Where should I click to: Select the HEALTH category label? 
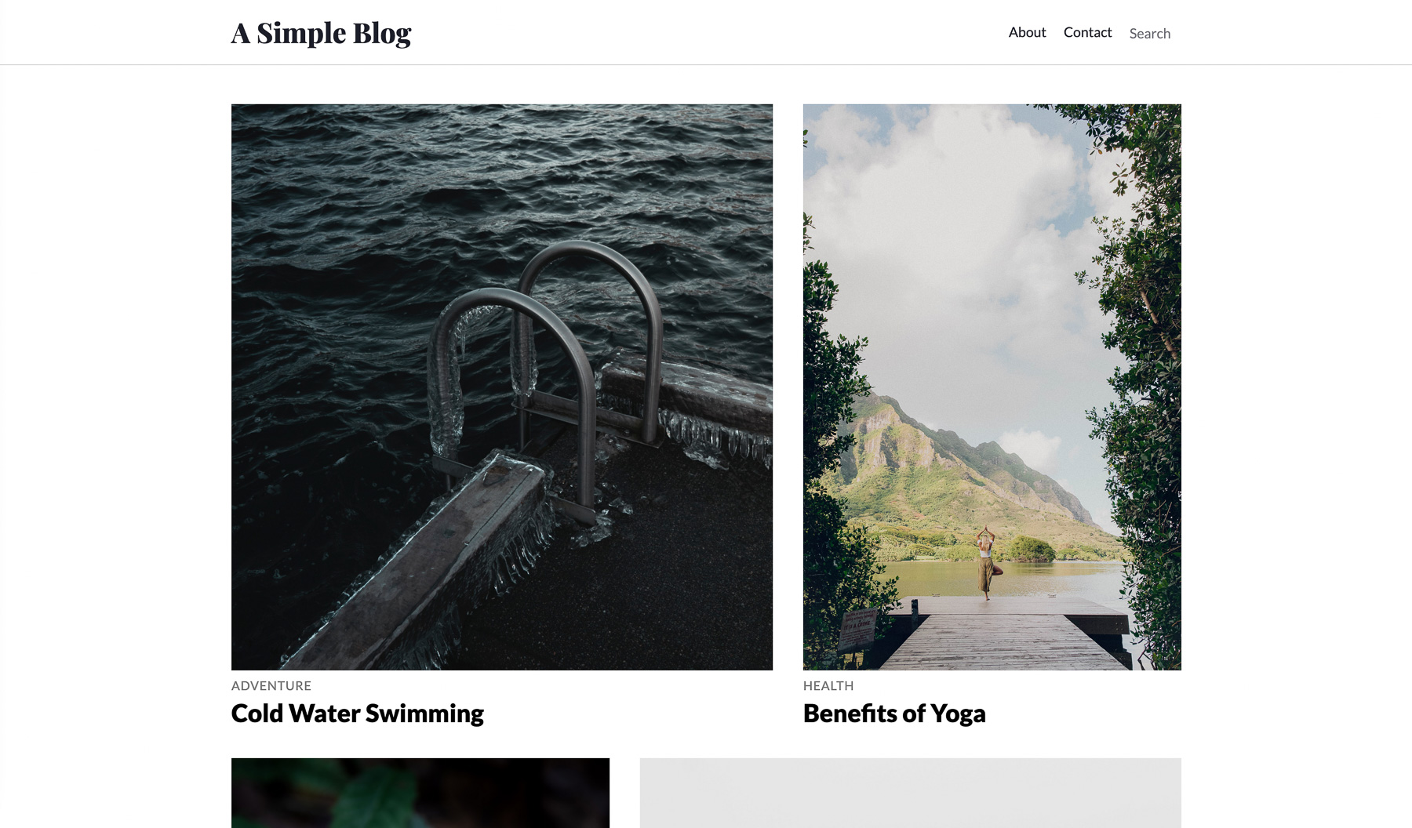tap(828, 685)
